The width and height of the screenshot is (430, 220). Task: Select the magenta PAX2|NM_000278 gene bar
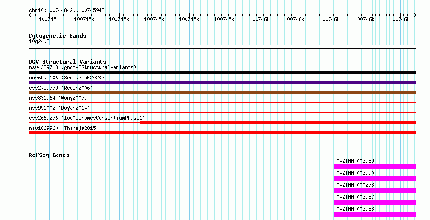coord(375,191)
